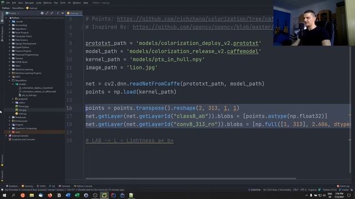Screen dimensions: 355x199
Task: Open the File menu
Action: click(x=8, y=3)
